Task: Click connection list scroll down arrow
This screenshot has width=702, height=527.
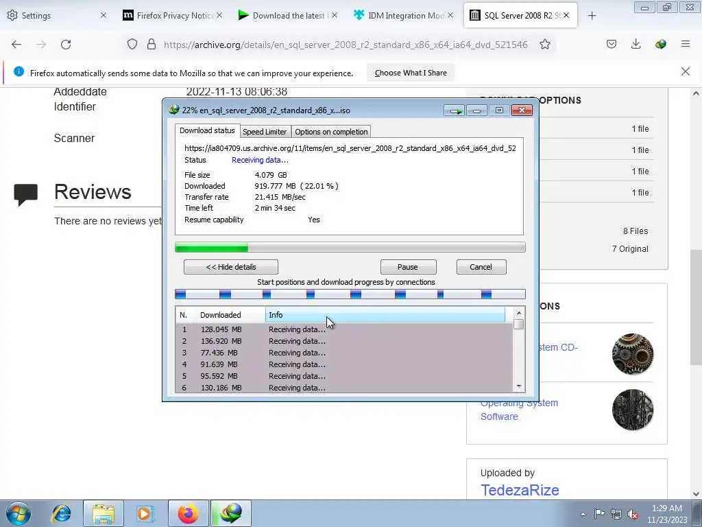Action: [x=519, y=386]
